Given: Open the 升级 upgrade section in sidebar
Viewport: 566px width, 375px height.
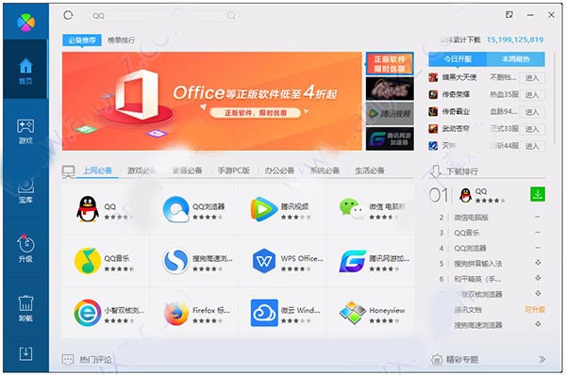Looking at the screenshot, I should [x=25, y=249].
